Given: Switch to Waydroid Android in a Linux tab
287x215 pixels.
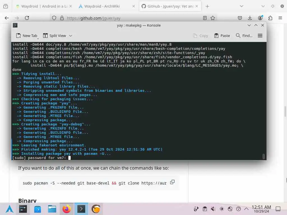Looking at the screenshot, I should (x=44, y=6).
